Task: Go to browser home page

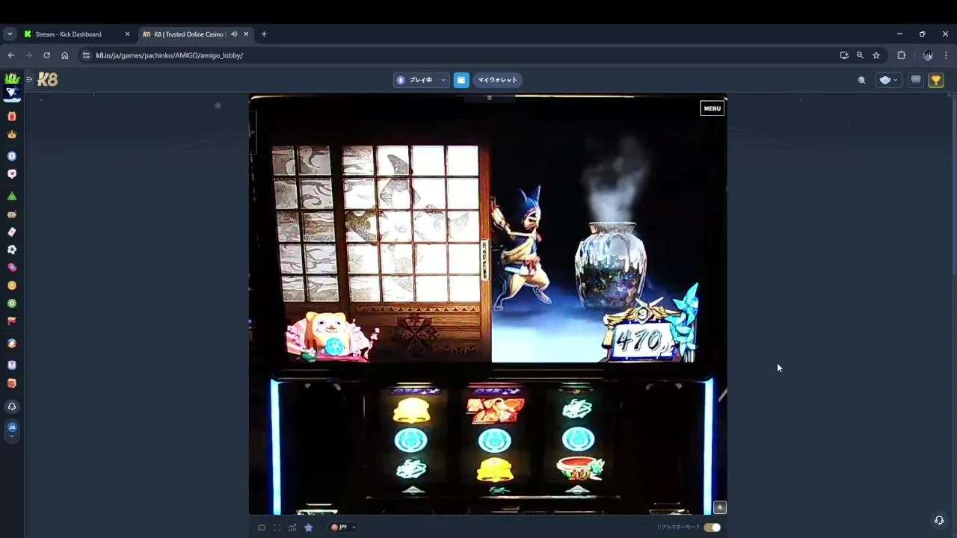Action: point(65,55)
